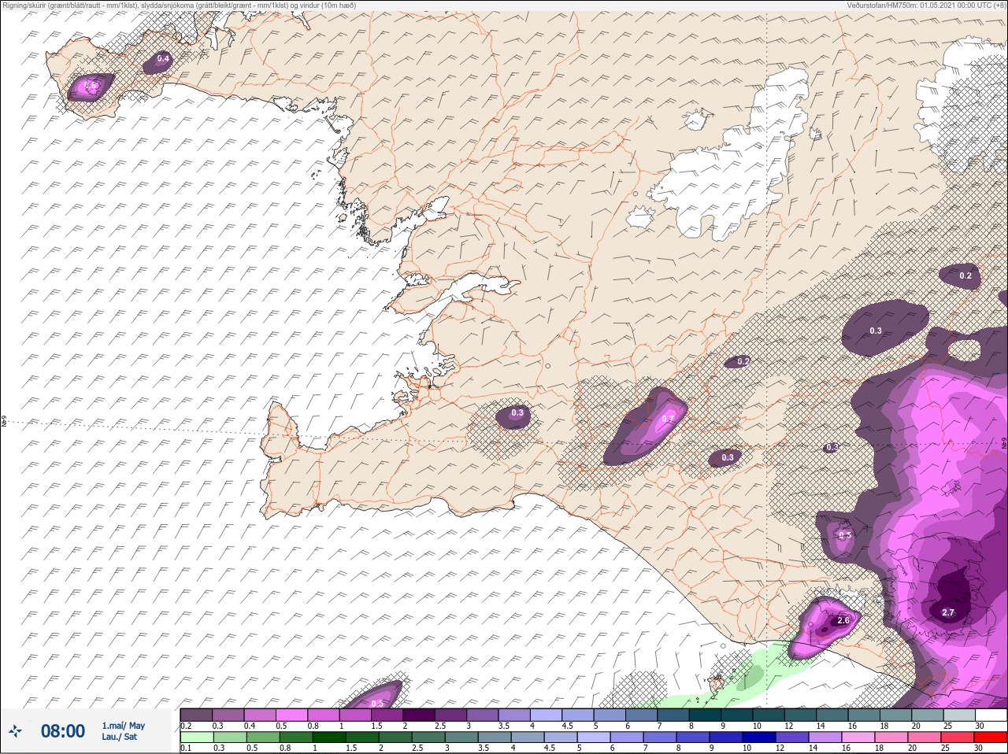Click the 0.4 precipitation value on the map
Screen dimensions: 1008x754
(x=163, y=59)
